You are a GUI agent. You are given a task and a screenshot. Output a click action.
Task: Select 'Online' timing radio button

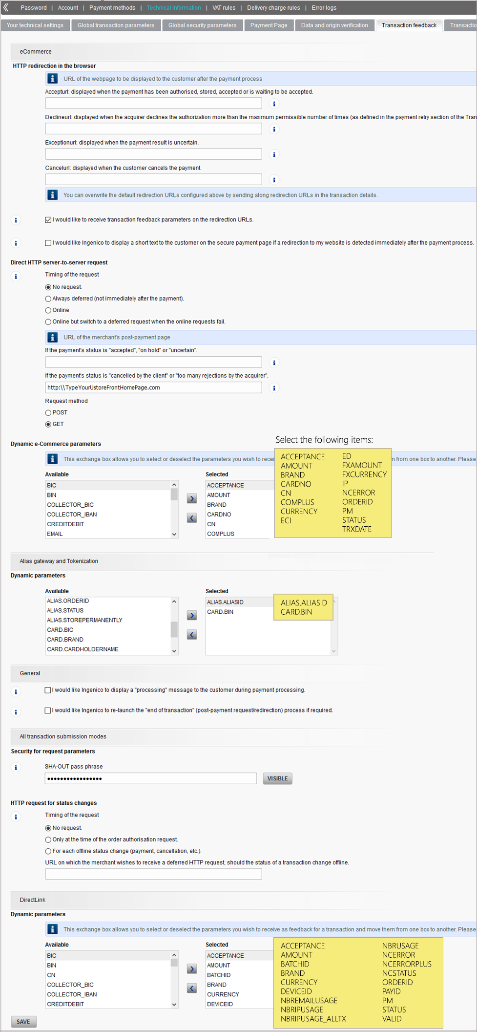pos(48,310)
